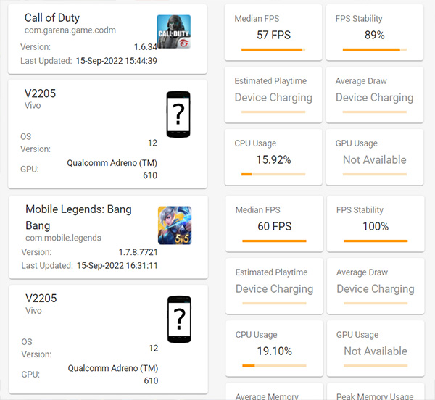
Task: Click the unknown phone icon under Mobile Legends
Action: coord(178,320)
